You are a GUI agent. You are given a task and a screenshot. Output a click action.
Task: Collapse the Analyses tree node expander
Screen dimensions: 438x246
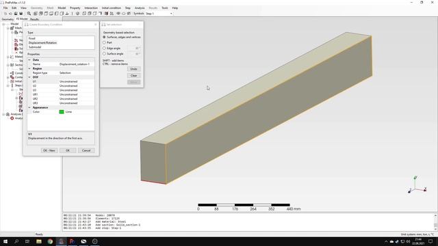tap(3, 114)
